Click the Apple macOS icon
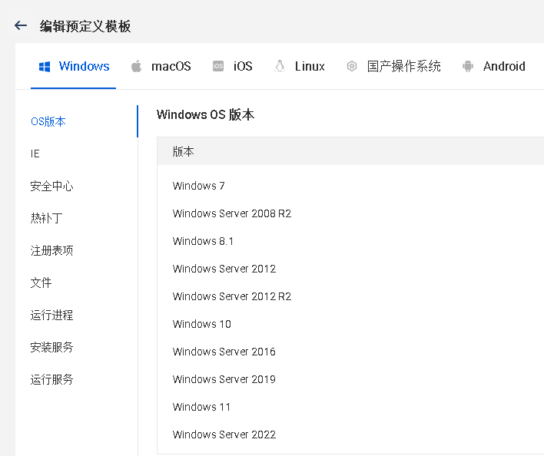This screenshot has width=544, height=456. (x=137, y=67)
